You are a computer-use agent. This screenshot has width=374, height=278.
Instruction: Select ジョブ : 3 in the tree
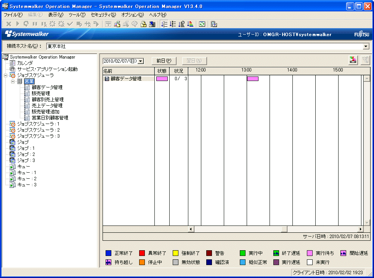[x=26, y=160]
